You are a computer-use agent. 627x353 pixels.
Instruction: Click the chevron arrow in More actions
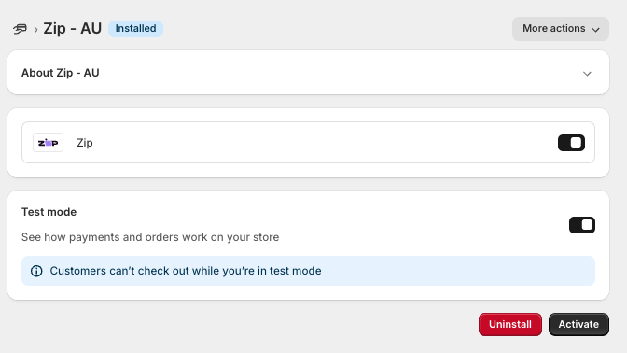pyautogui.click(x=595, y=29)
